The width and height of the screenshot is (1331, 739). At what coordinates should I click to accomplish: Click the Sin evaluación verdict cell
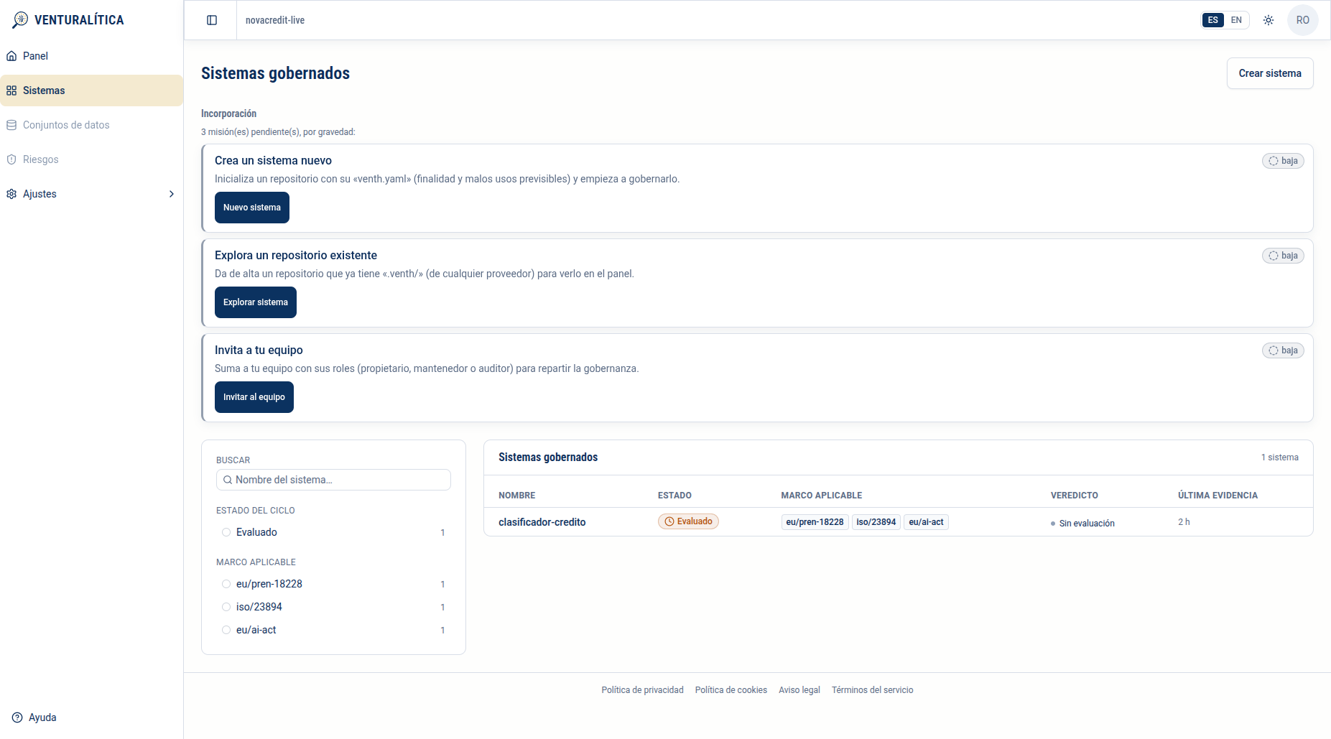click(1082, 524)
